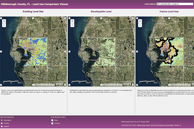Click the scale bar on Developable Land map

[81, 82]
